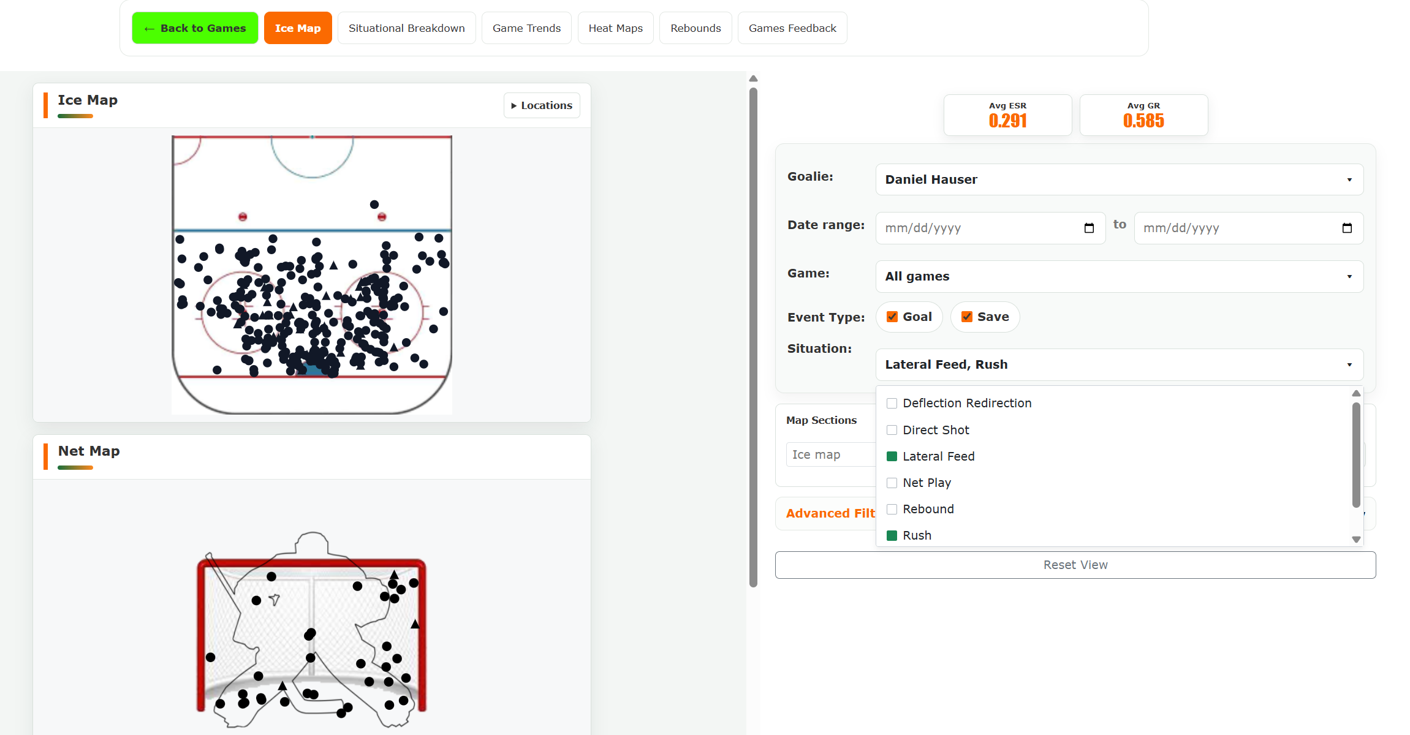Screen dimensions: 1410x735
Task: Click the Avg ESR stat card
Action: (x=1007, y=115)
